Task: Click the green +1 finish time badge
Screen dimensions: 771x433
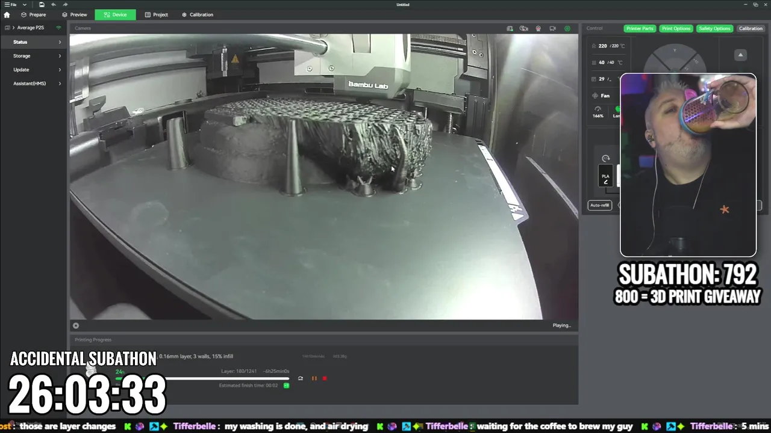Action: (286, 385)
